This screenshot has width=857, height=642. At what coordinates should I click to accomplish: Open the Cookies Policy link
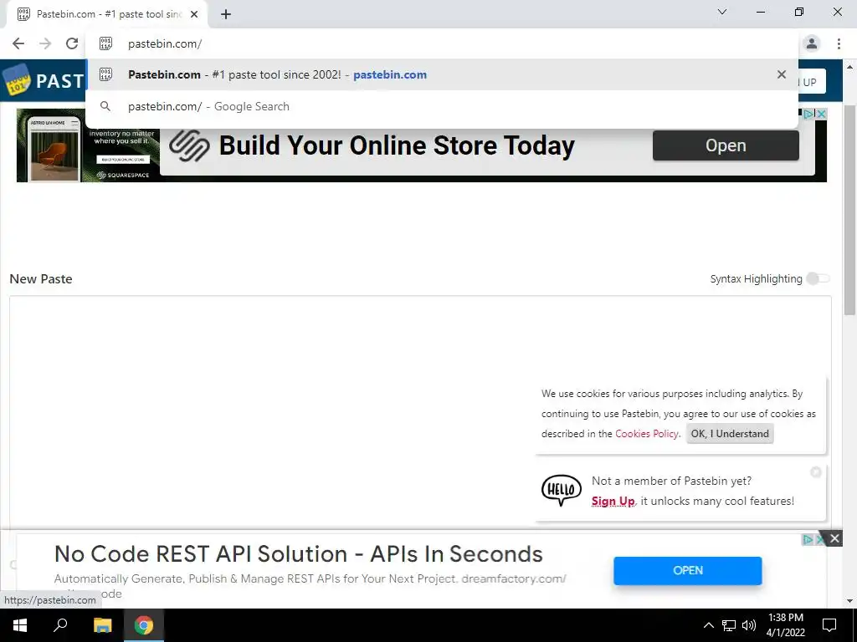[x=647, y=434]
